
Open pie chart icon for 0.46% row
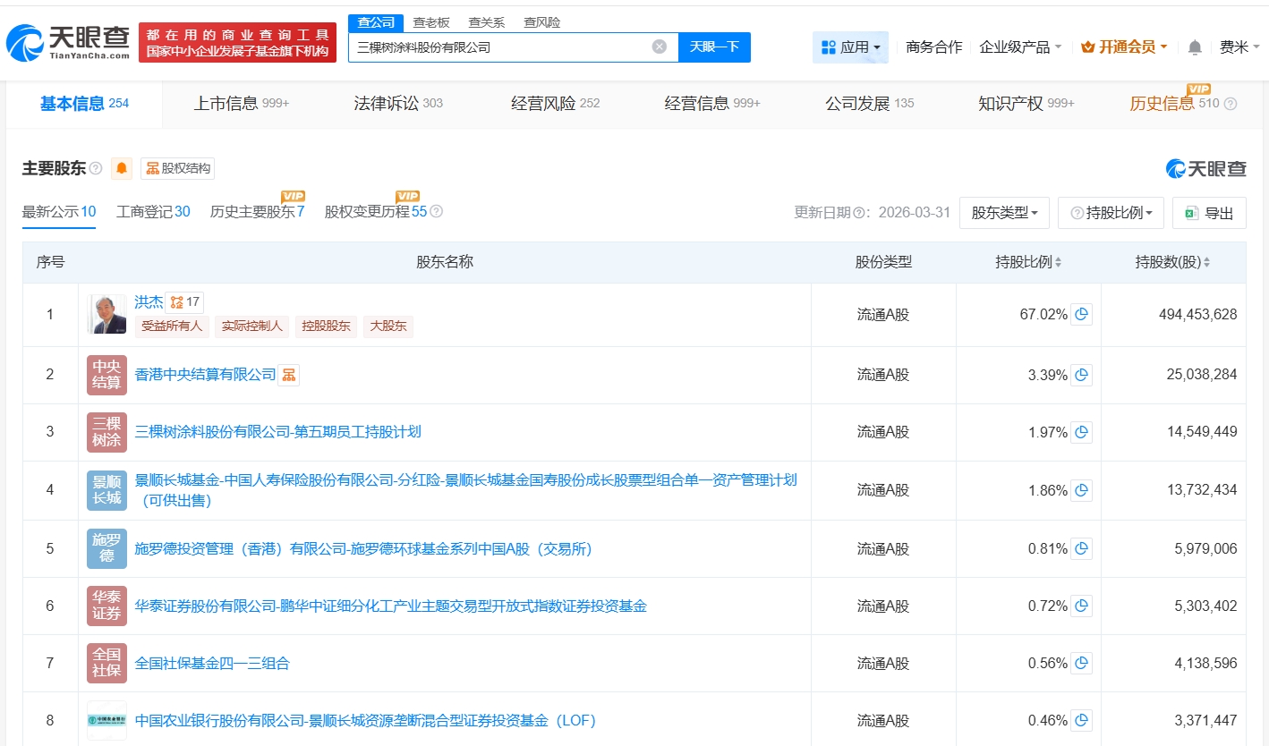click(x=1082, y=720)
